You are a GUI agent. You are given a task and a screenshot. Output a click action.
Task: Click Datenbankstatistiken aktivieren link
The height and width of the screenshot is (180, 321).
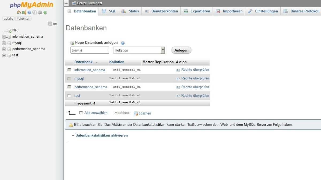tap(102, 135)
